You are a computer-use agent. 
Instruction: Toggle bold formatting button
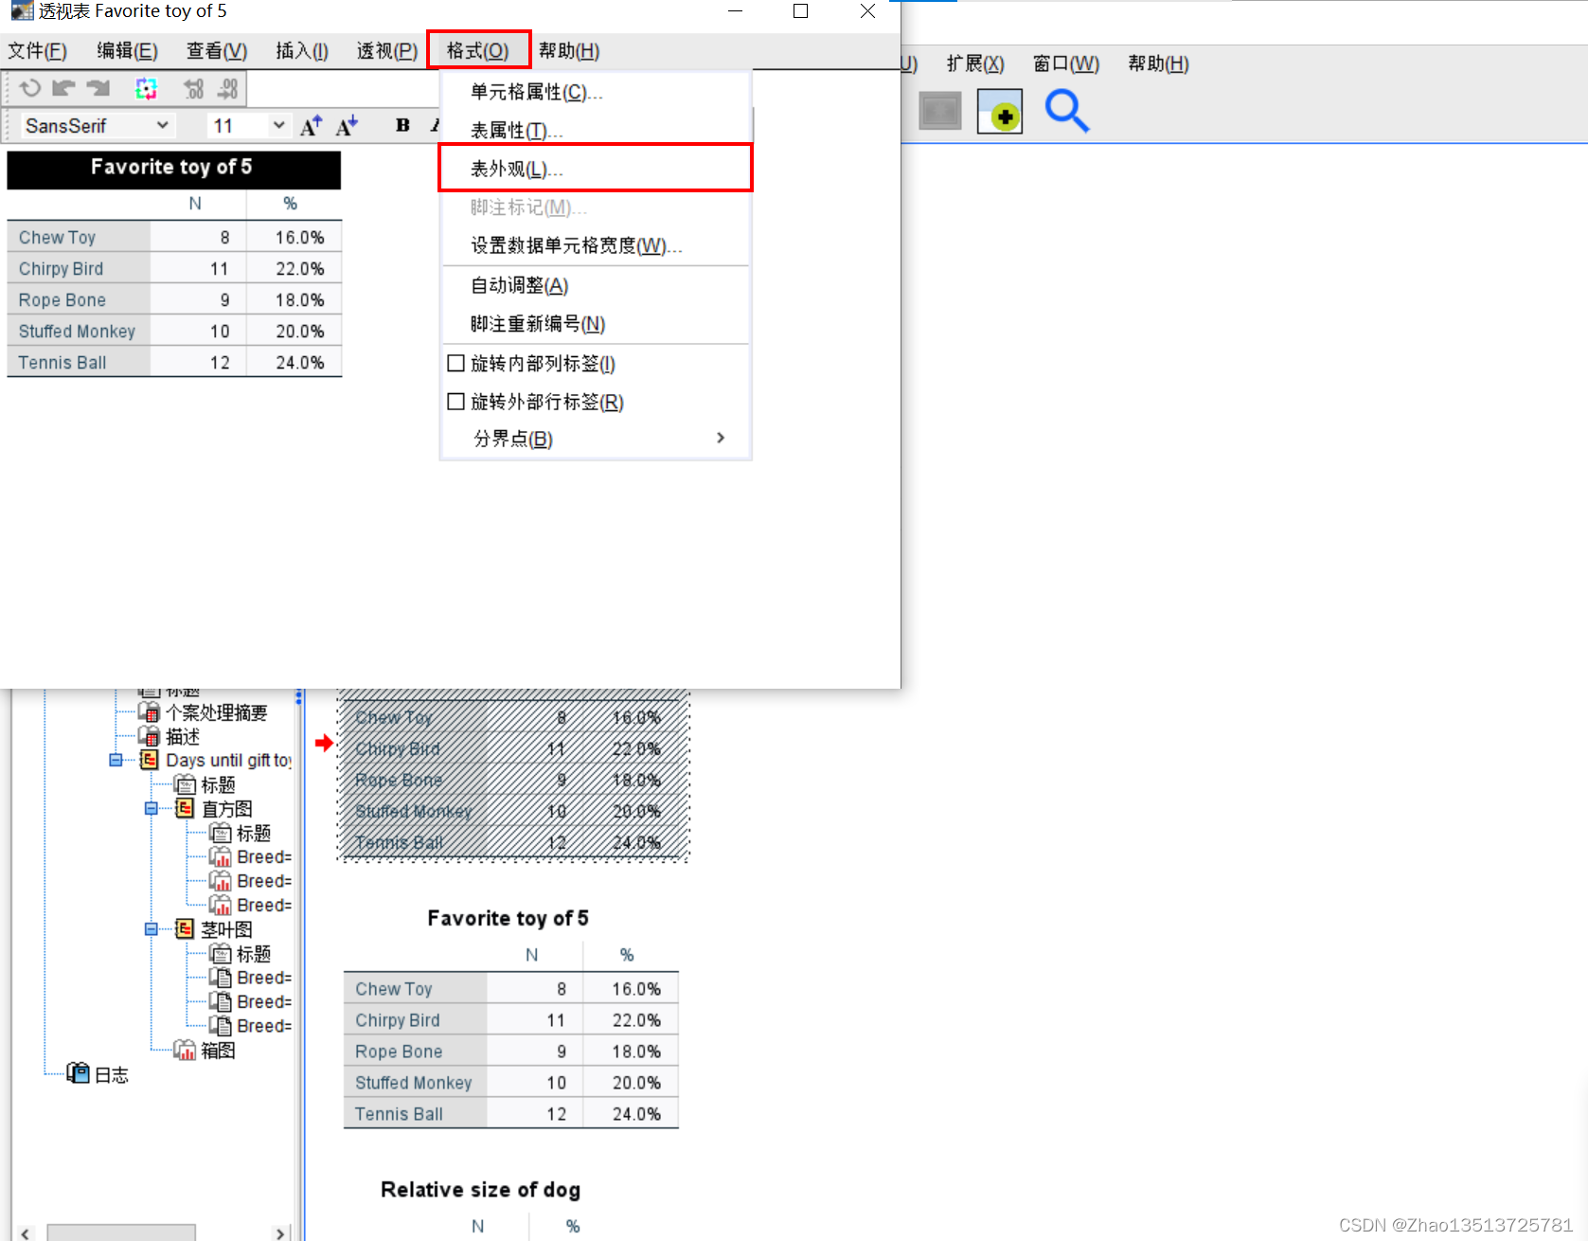(402, 125)
